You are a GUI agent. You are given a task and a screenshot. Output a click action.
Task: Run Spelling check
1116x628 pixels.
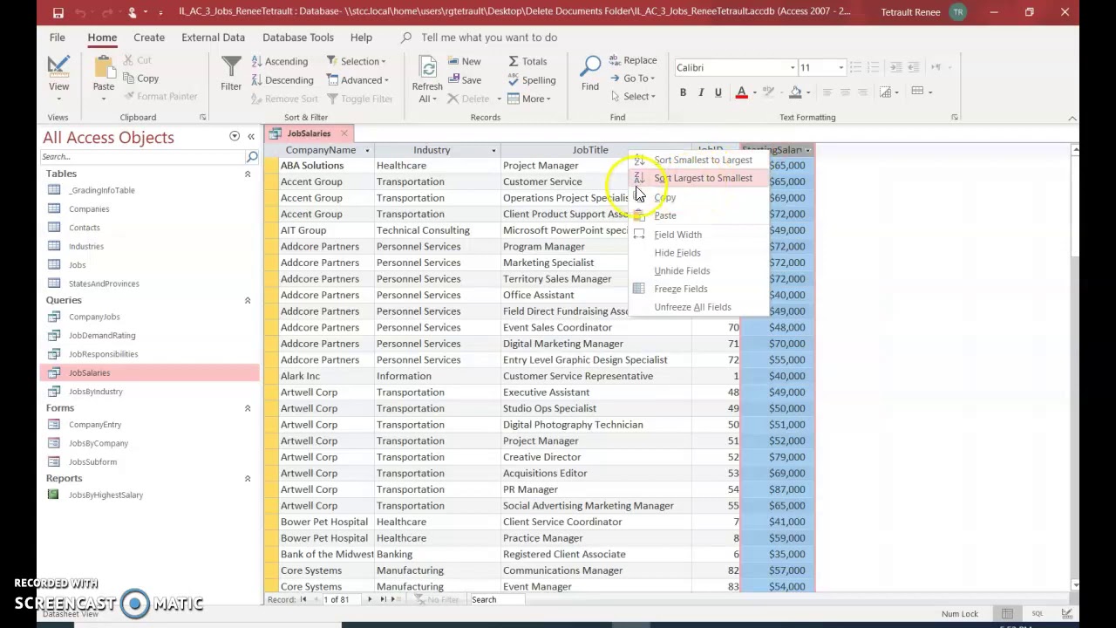[x=532, y=80]
